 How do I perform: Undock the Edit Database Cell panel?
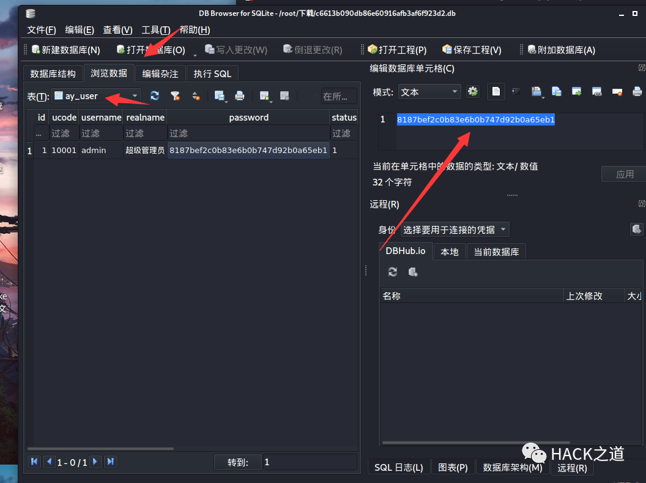pyautogui.click(x=642, y=67)
